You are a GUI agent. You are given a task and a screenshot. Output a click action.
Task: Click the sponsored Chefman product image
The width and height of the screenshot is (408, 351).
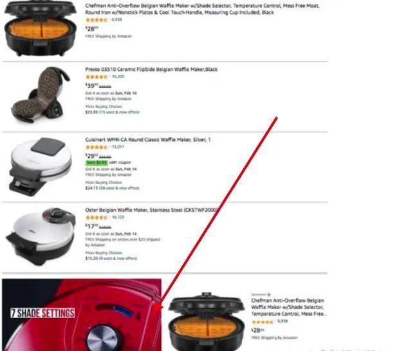(207, 321)
